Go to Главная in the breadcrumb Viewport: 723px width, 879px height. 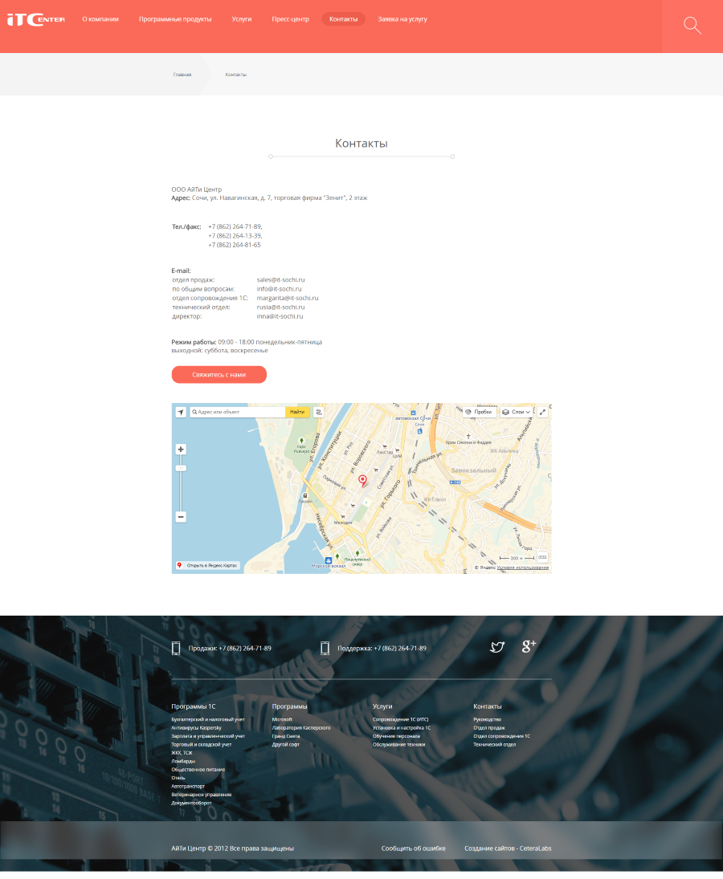click(182, 75)
